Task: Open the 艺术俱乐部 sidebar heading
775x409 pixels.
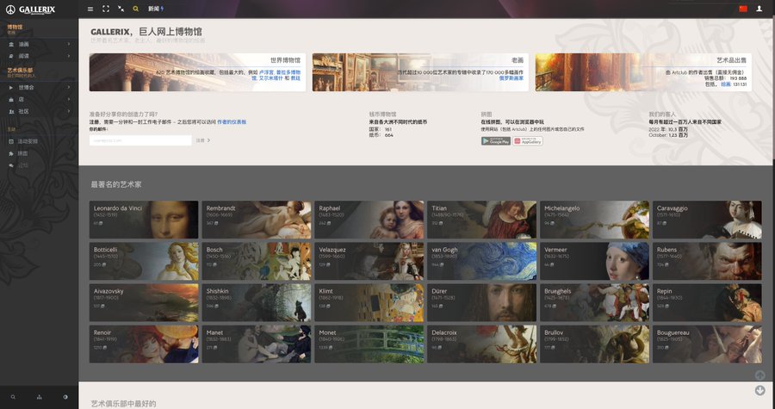Action: pos(21,70)
